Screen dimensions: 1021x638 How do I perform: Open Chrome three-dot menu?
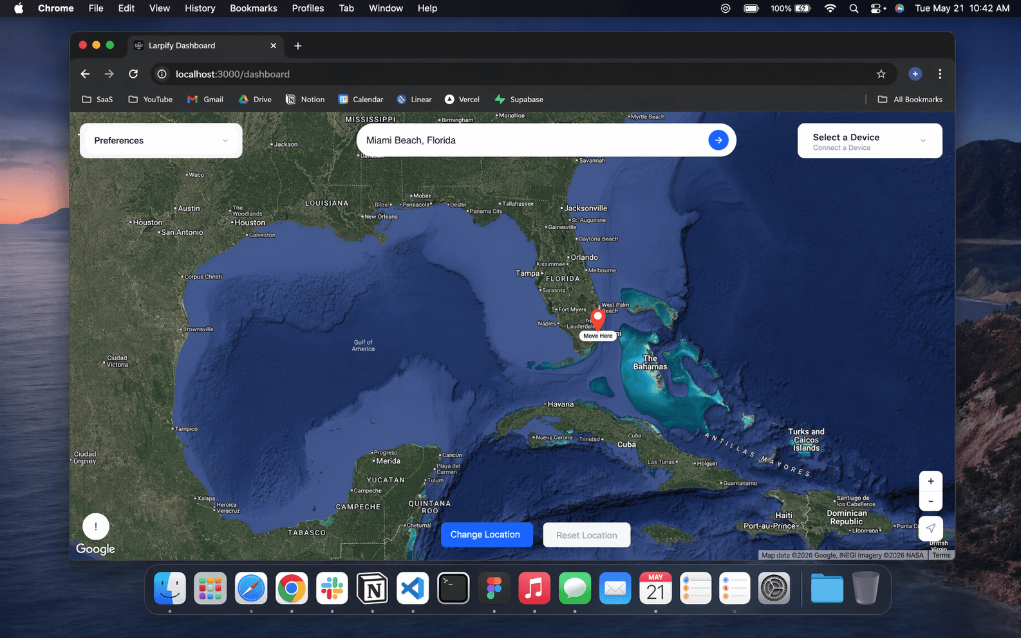(940, 74)
